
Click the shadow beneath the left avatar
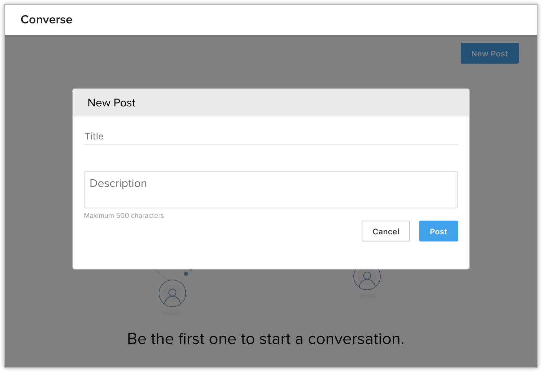click(x=172, y=313)
